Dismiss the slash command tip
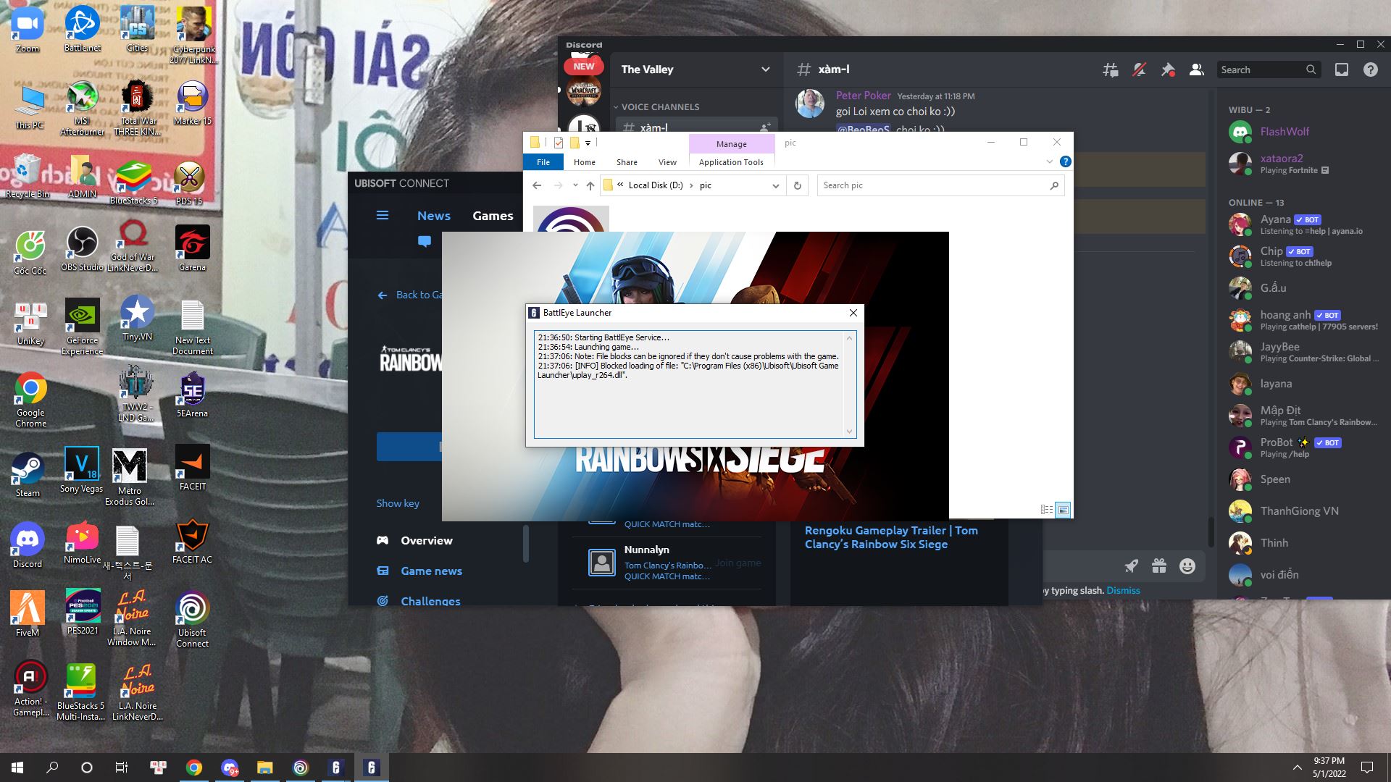 1123,590
